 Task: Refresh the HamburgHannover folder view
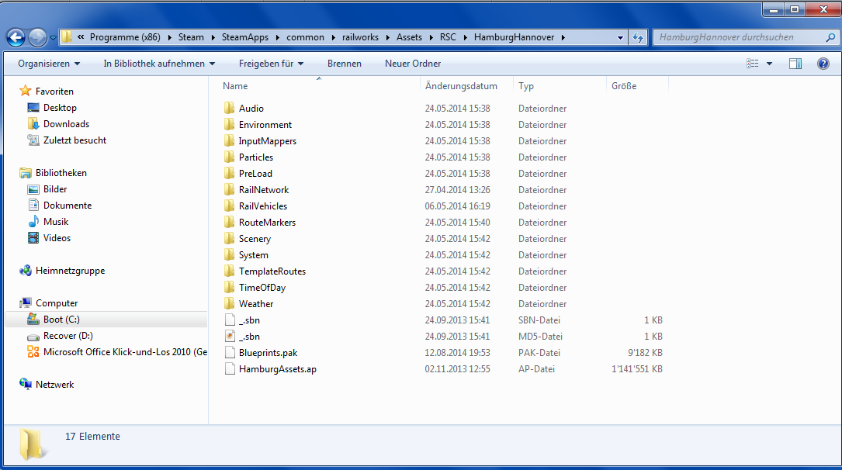point(638,37)
